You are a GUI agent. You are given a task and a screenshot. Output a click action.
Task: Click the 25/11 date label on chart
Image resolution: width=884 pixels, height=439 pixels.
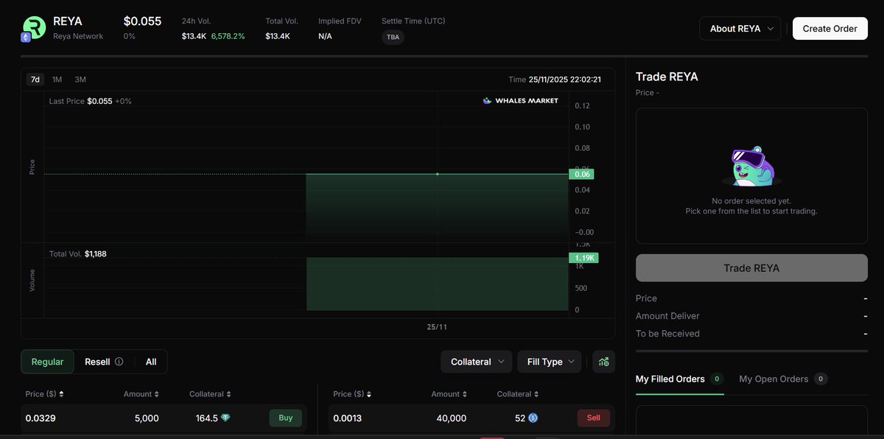(x=437, y=326)
